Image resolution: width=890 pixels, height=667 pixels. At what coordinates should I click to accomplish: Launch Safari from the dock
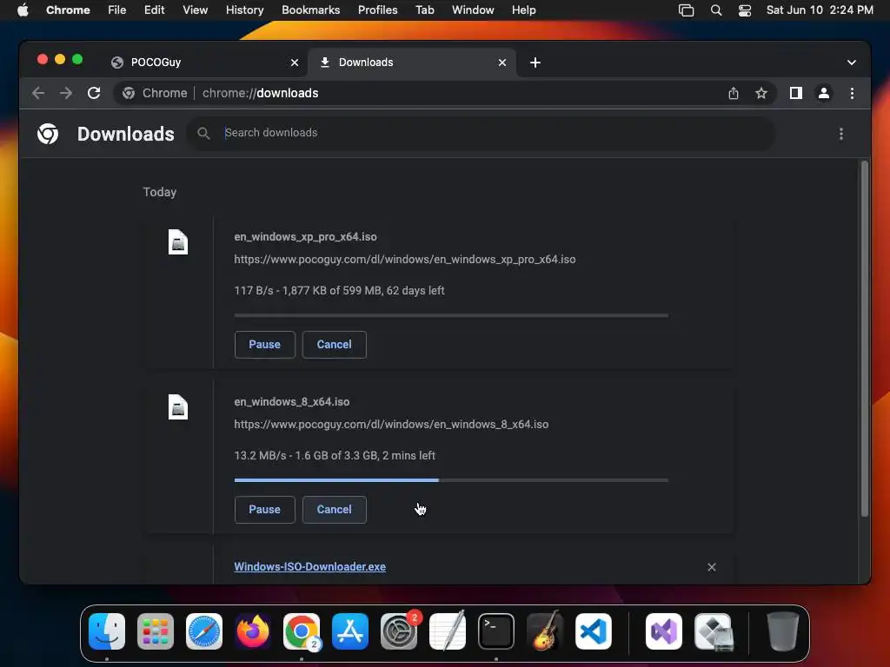[204, 631]
